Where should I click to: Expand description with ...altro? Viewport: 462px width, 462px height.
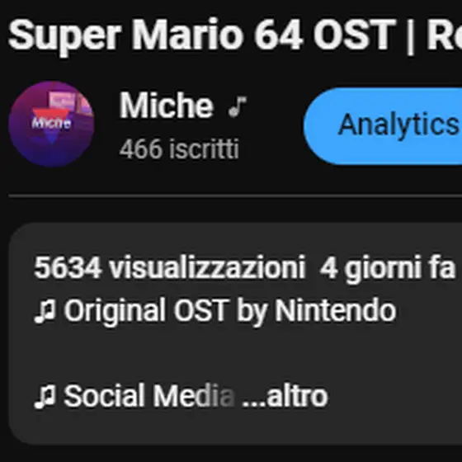(285, 397)
